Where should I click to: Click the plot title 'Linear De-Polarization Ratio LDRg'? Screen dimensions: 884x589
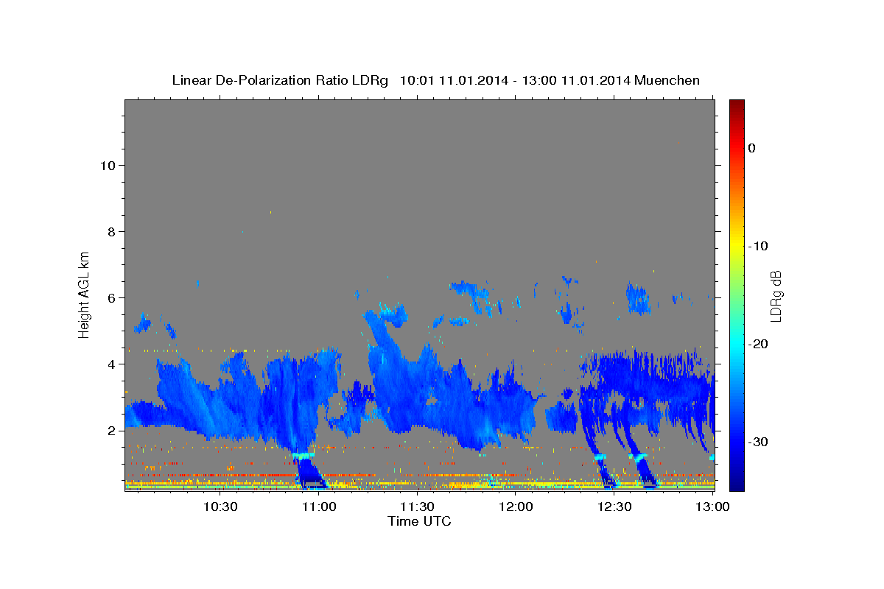pyautogui.click(x=280, y=80)
